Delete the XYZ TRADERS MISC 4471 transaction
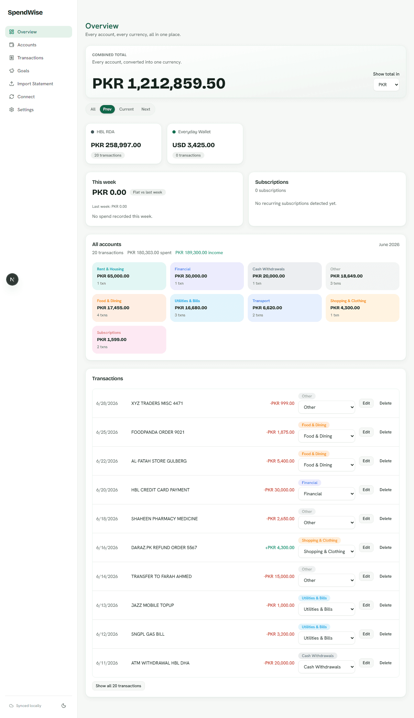Screen dimensions: 414x718 point(386,403)
